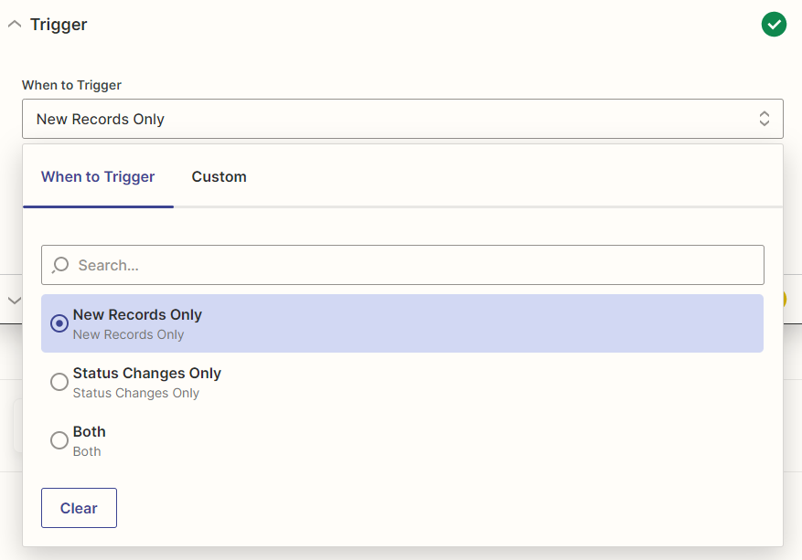
Task: Choose the Both radio button
Action: 59,440
